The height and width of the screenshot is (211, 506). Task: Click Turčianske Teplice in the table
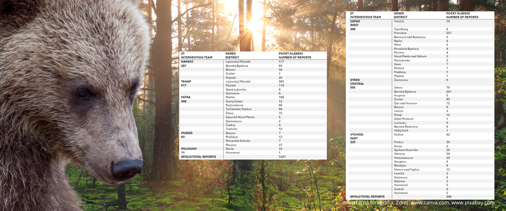tap(238, 109)
